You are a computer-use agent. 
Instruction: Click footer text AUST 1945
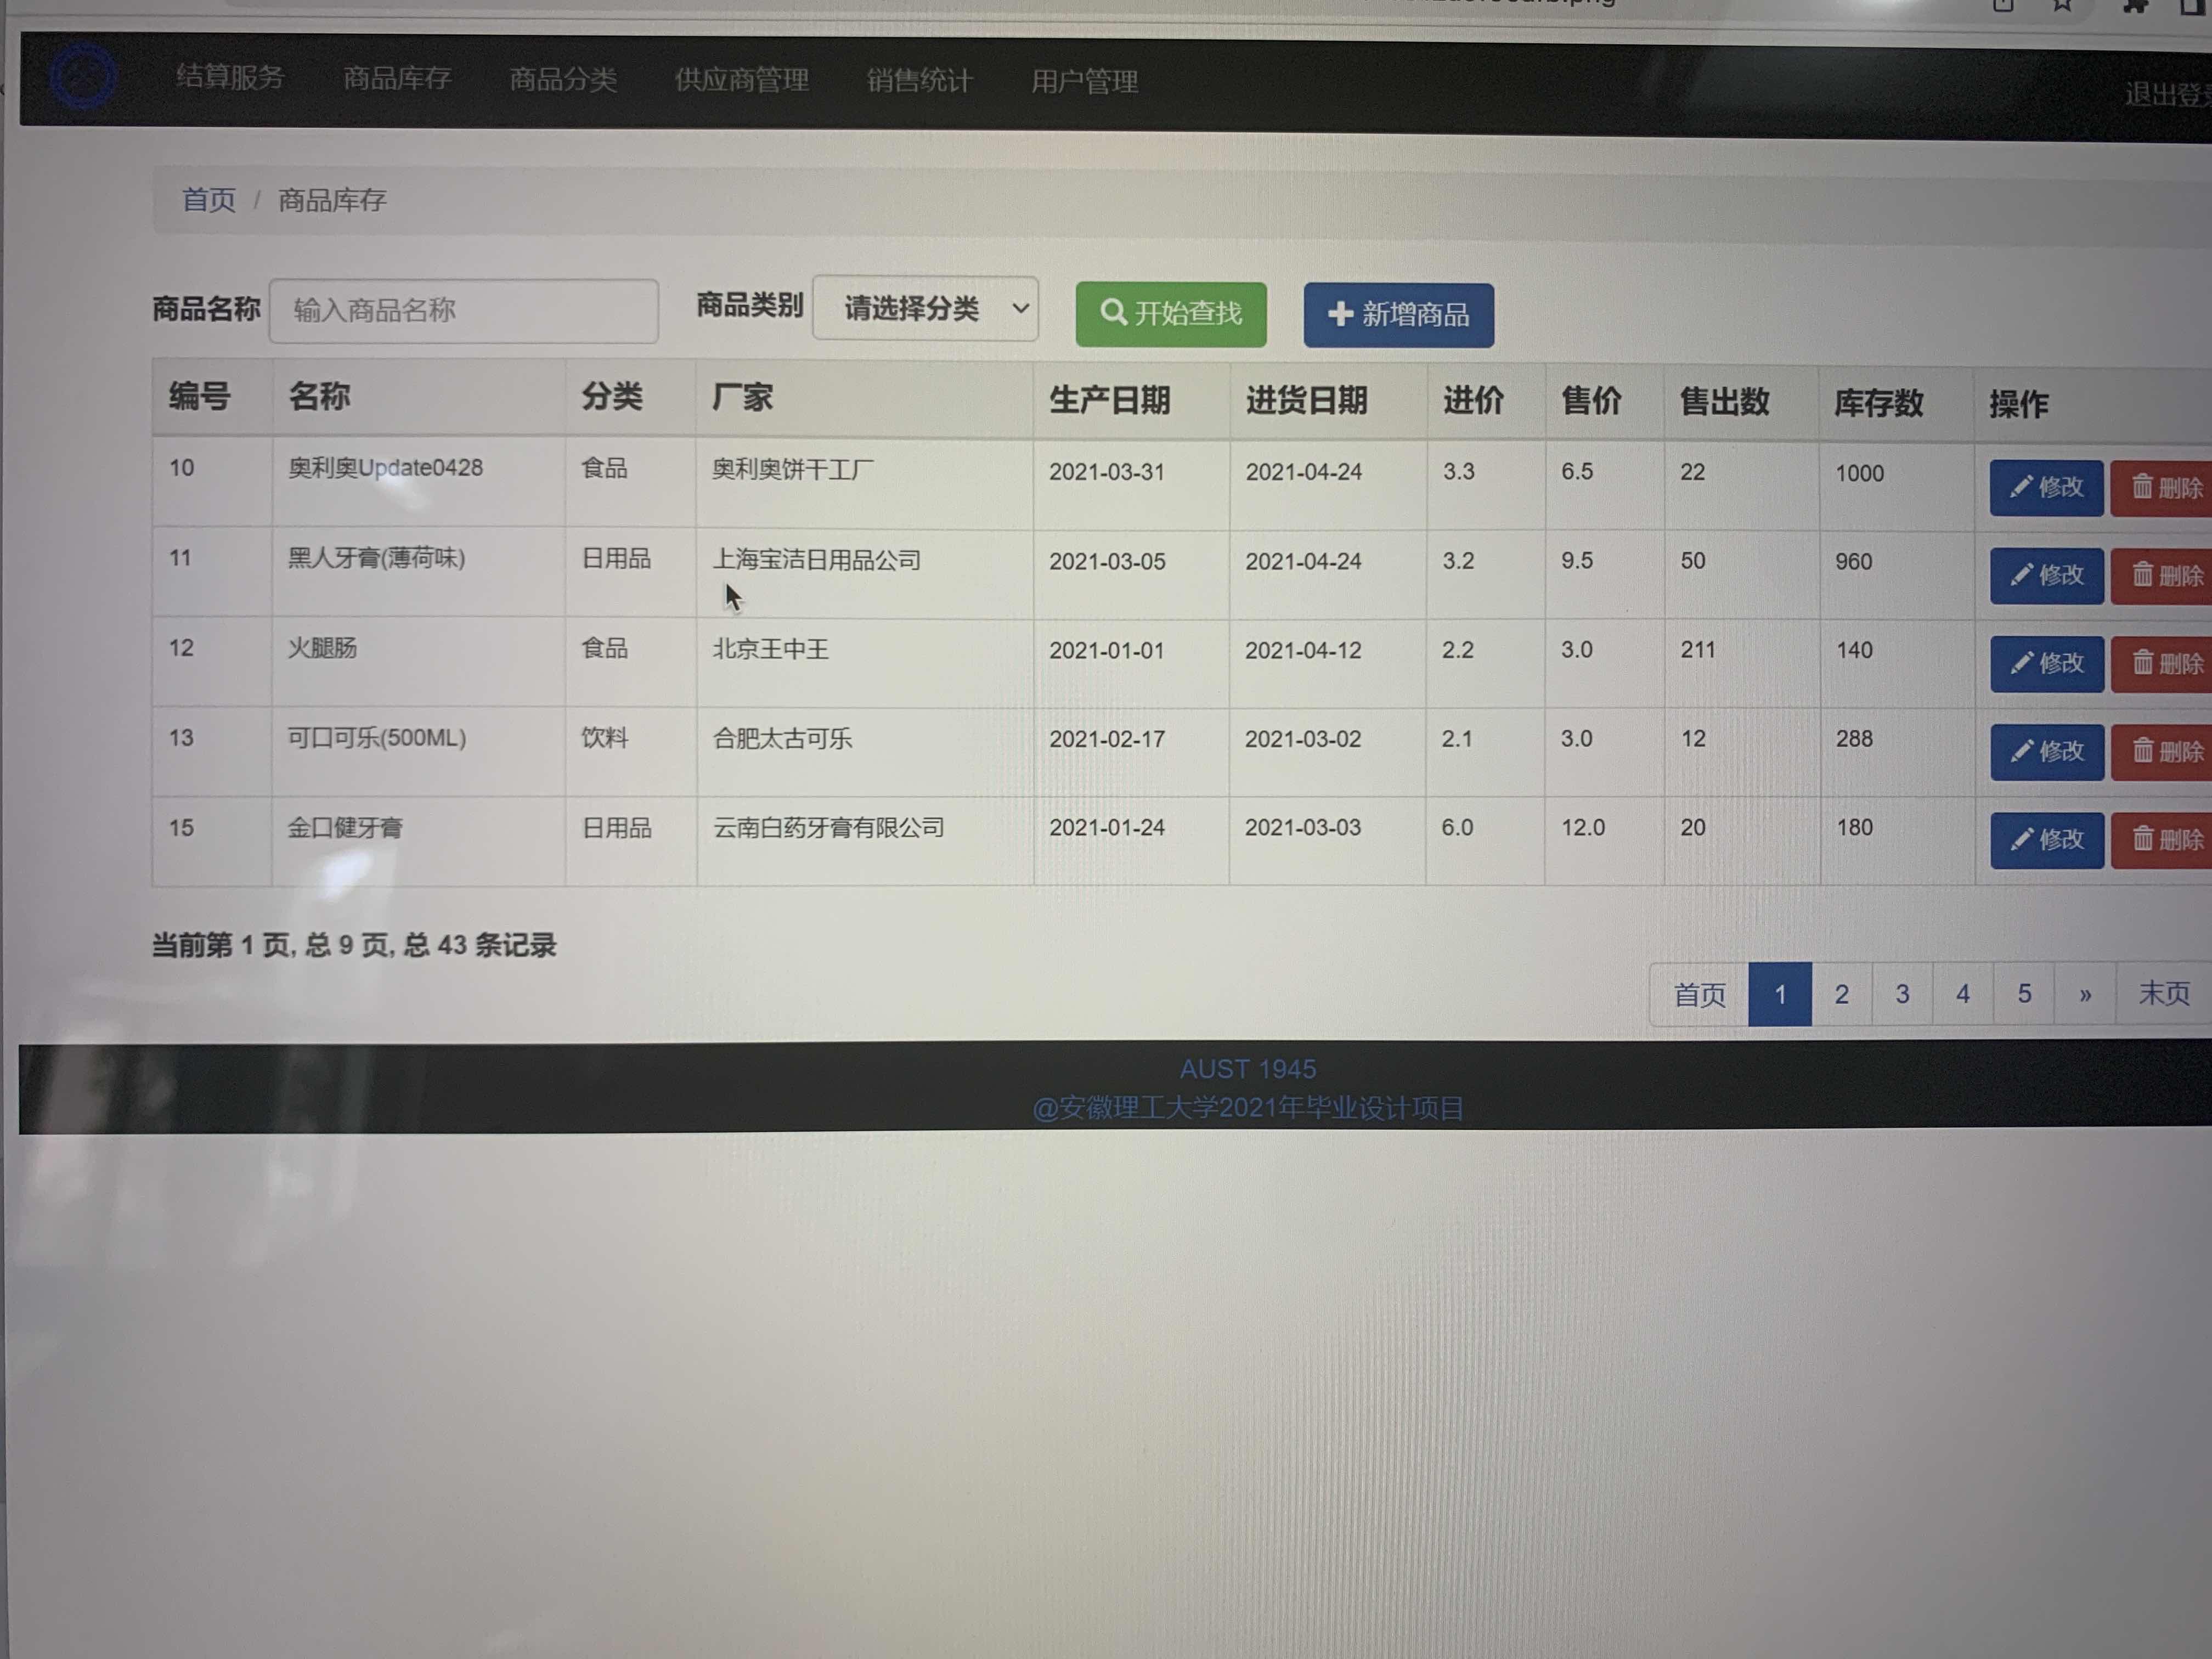point(1248,1070)
